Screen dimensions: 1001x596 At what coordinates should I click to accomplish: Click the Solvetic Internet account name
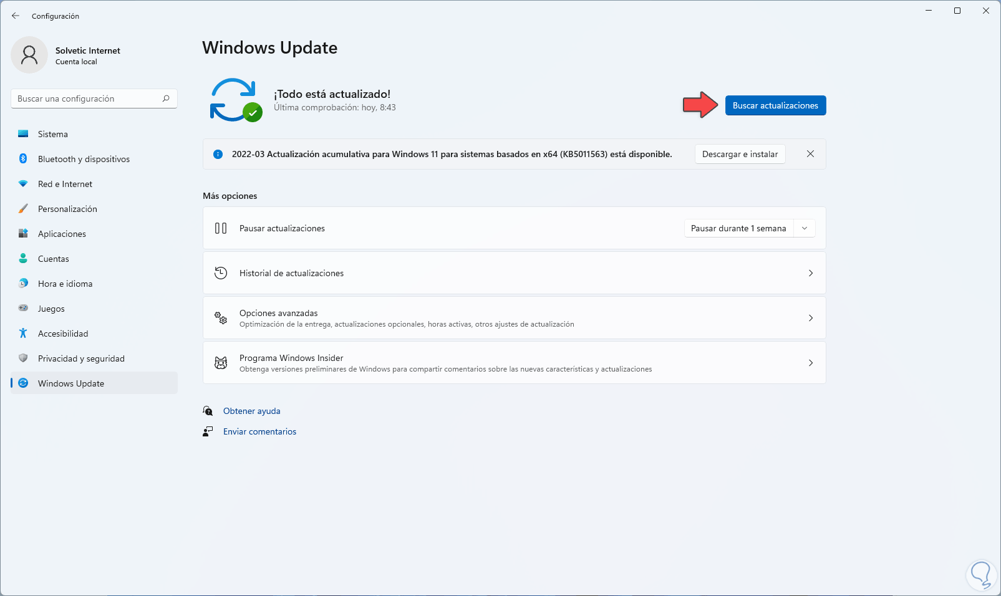(x=88, y=50)
